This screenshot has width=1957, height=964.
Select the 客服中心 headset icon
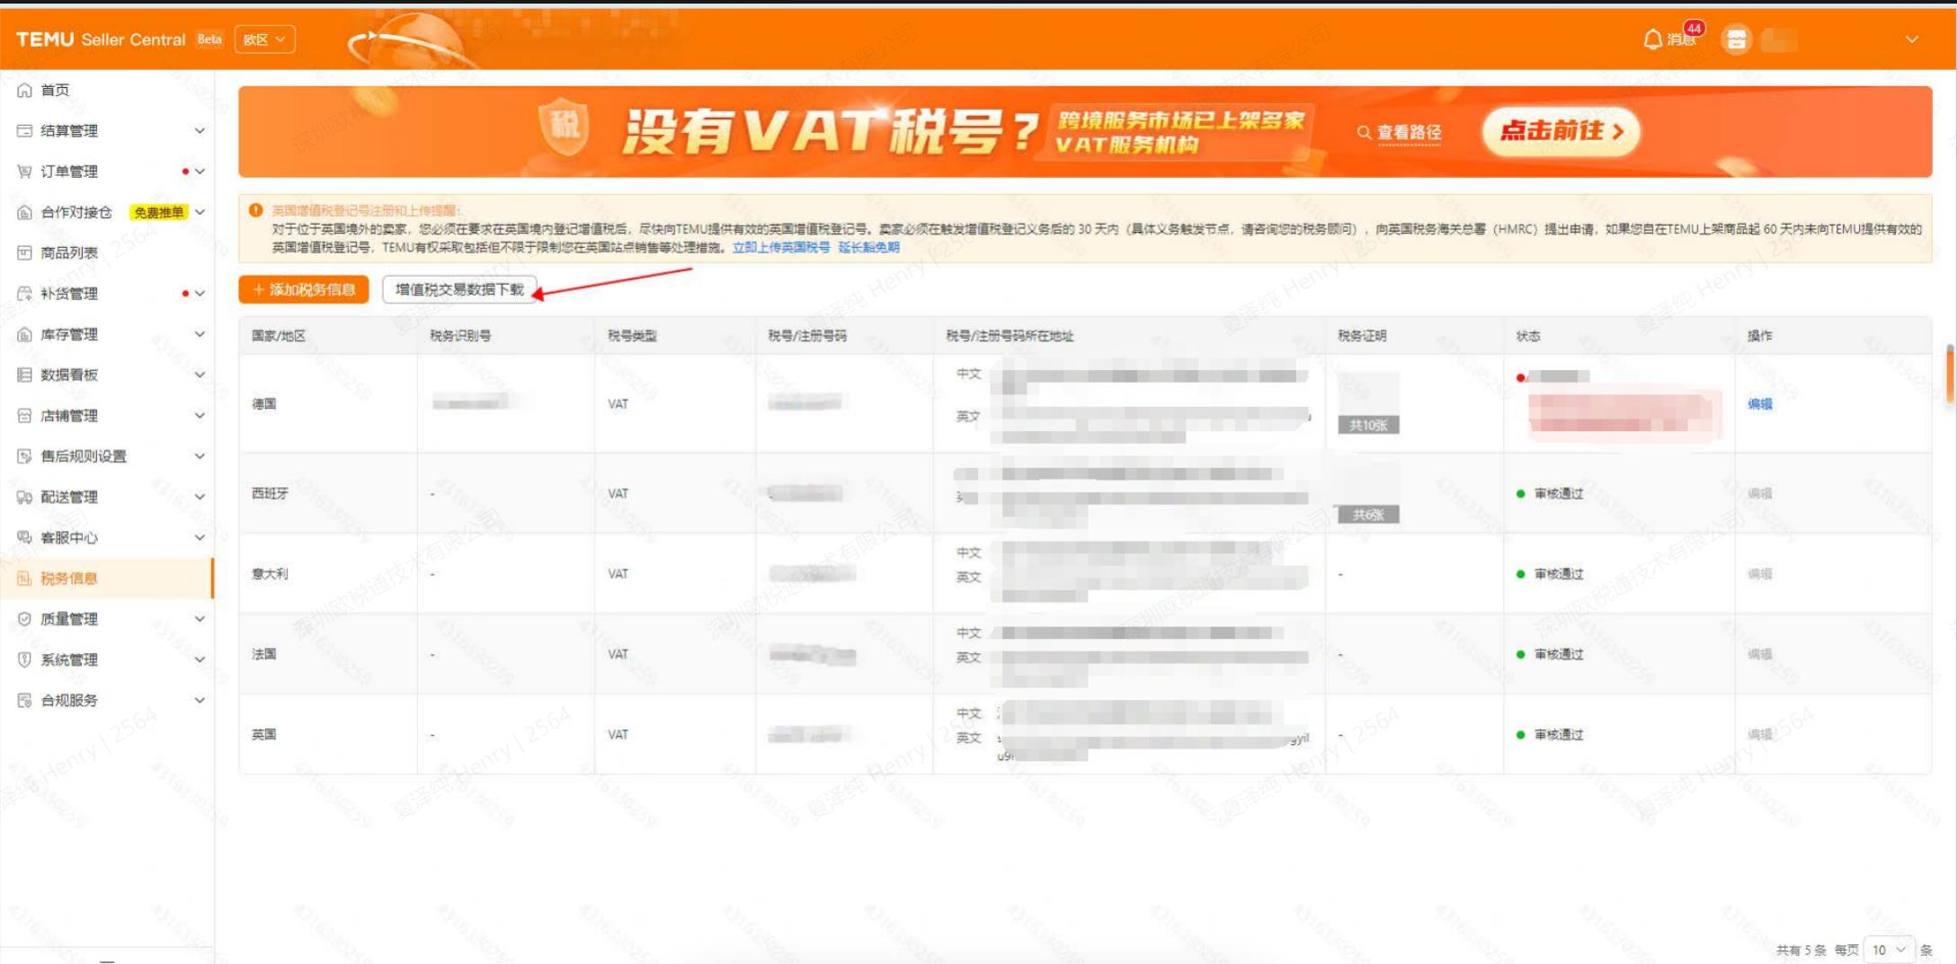[x=27, y=537]
